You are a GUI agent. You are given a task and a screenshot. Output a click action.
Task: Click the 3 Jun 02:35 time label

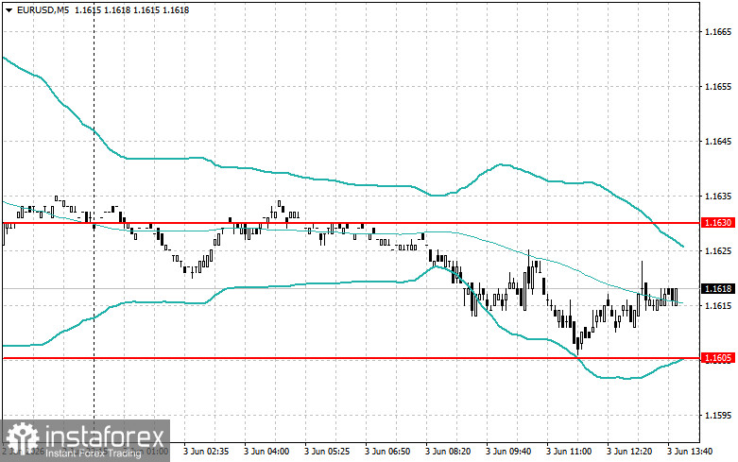(x=206, y=452)
